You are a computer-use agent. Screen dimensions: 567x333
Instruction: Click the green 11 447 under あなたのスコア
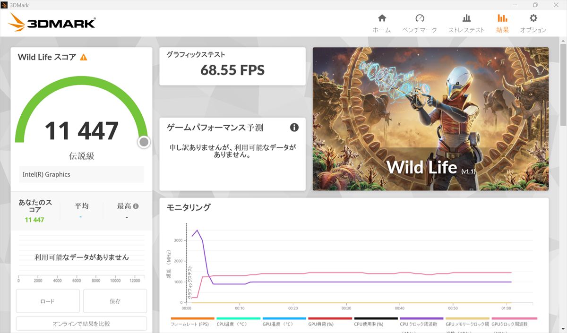(x=34, y=220)
